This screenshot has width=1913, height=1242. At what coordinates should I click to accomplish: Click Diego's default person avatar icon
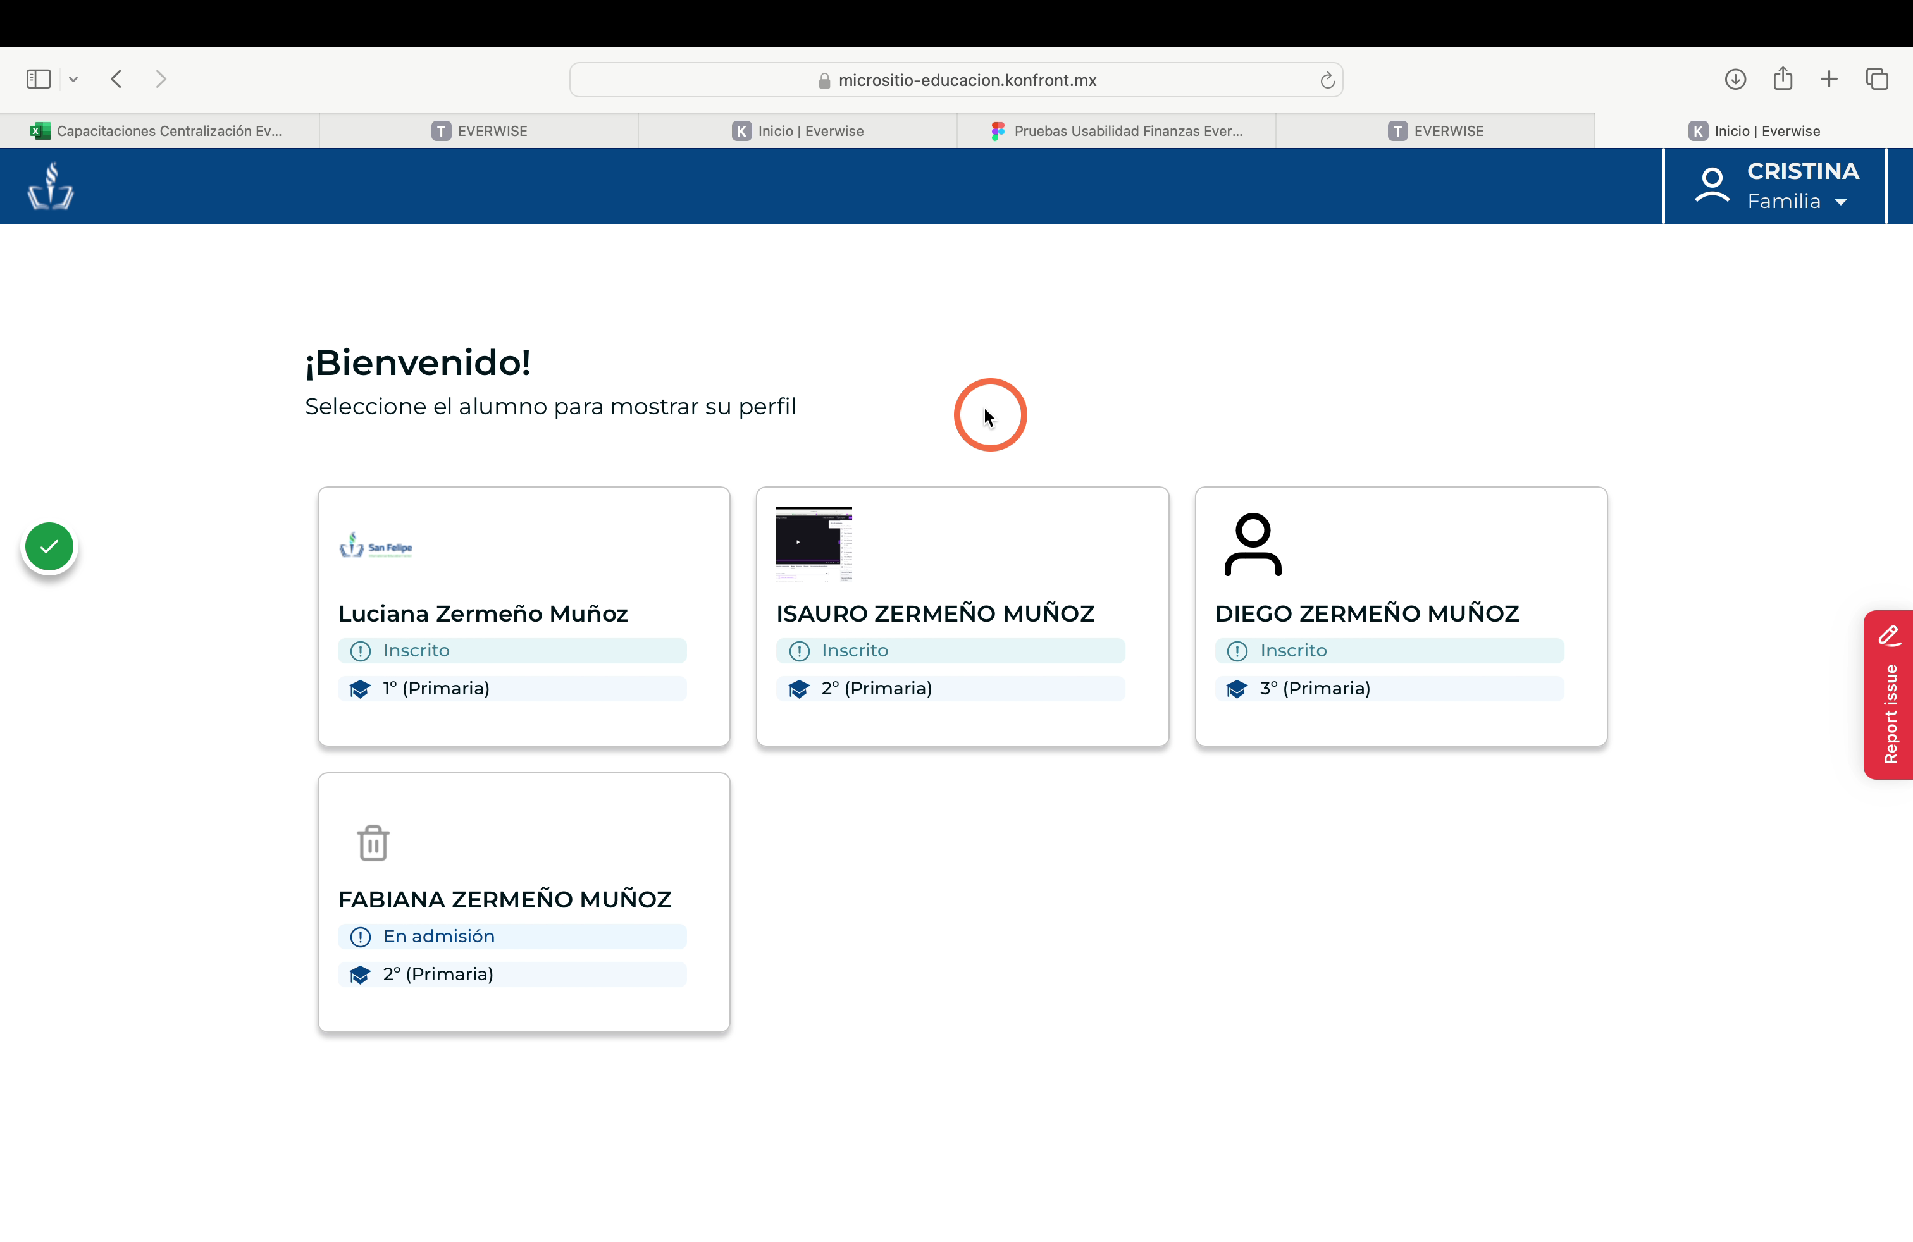1253,544
